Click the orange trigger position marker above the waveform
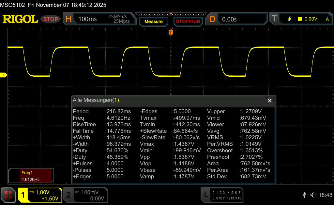 point(170,33)
